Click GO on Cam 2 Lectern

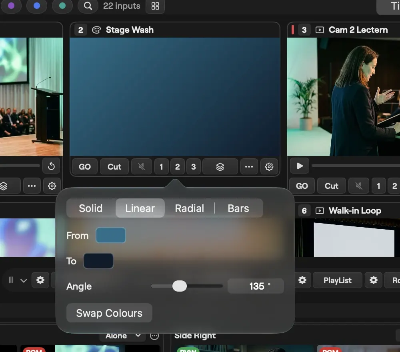[x=302, y=186]
